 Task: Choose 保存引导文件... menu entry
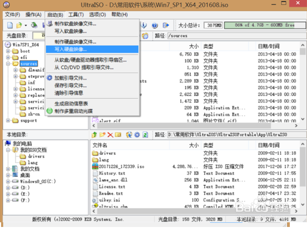pos(92,85)
